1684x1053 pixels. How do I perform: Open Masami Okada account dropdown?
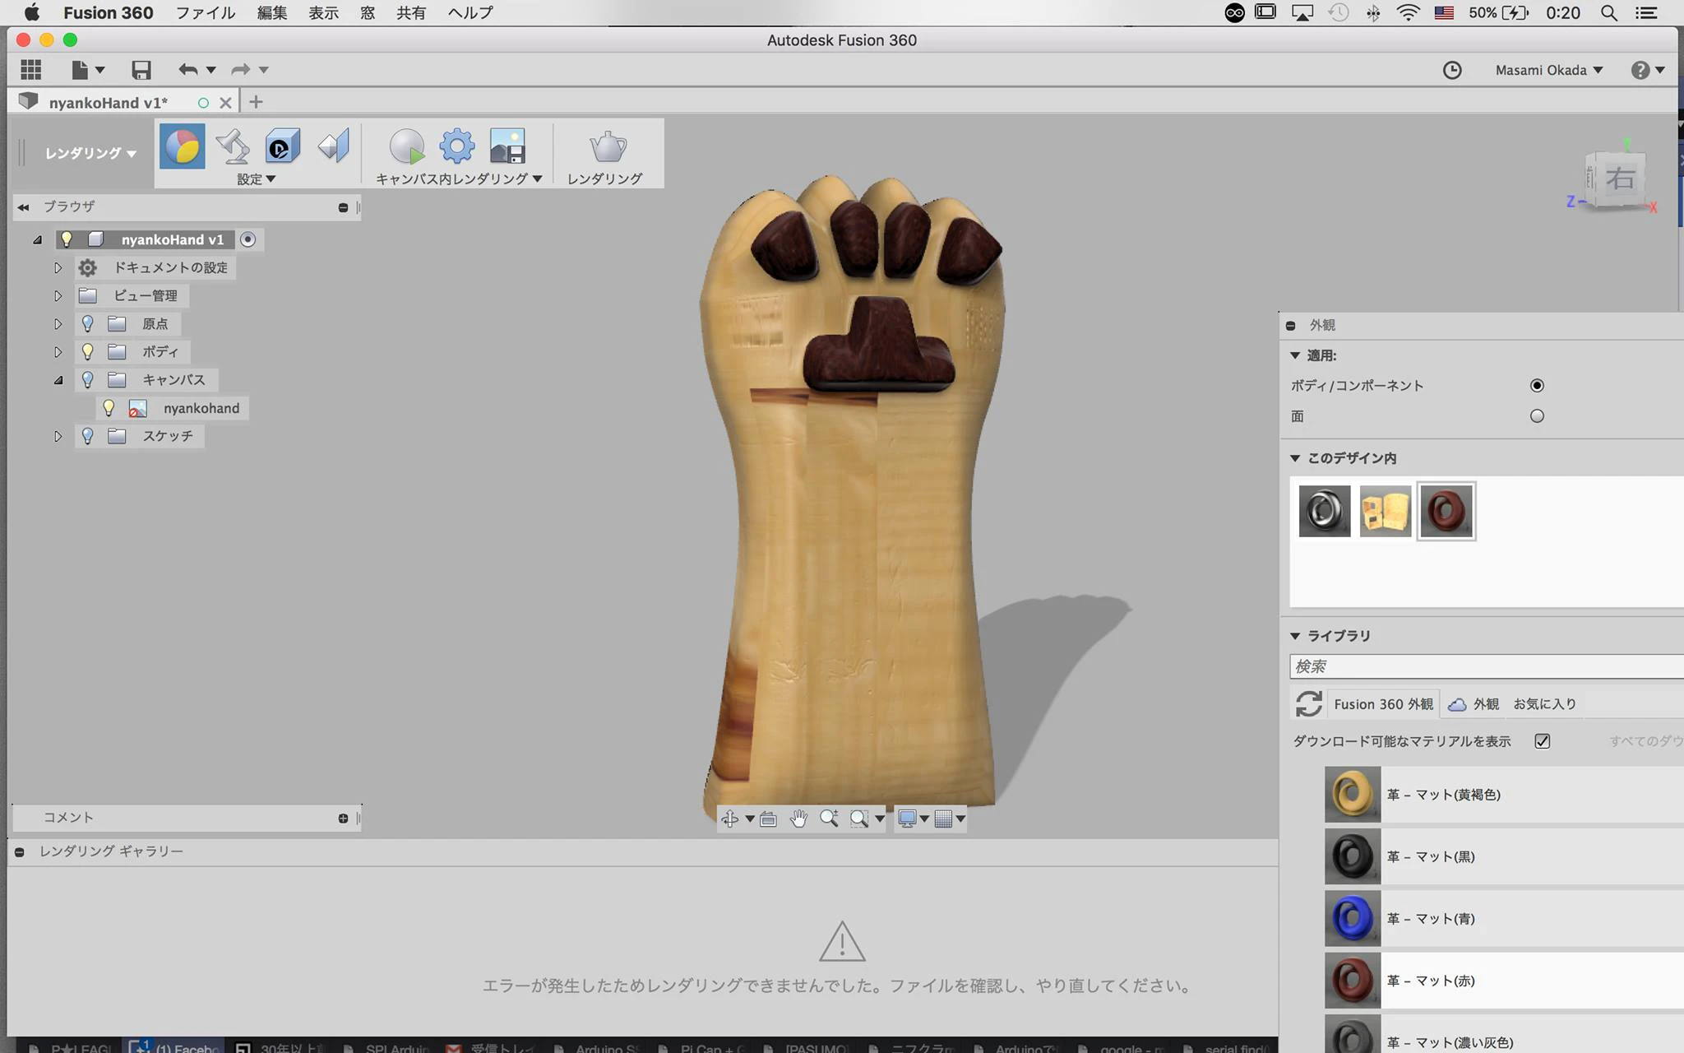click(x=1549, y=71)
